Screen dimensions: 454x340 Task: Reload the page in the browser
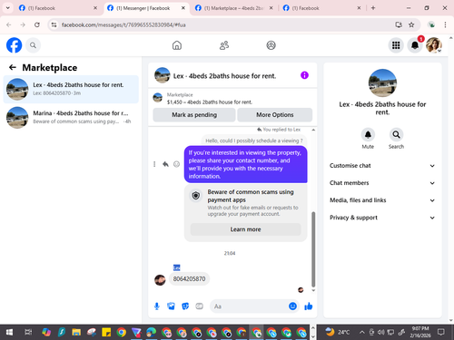37,24
